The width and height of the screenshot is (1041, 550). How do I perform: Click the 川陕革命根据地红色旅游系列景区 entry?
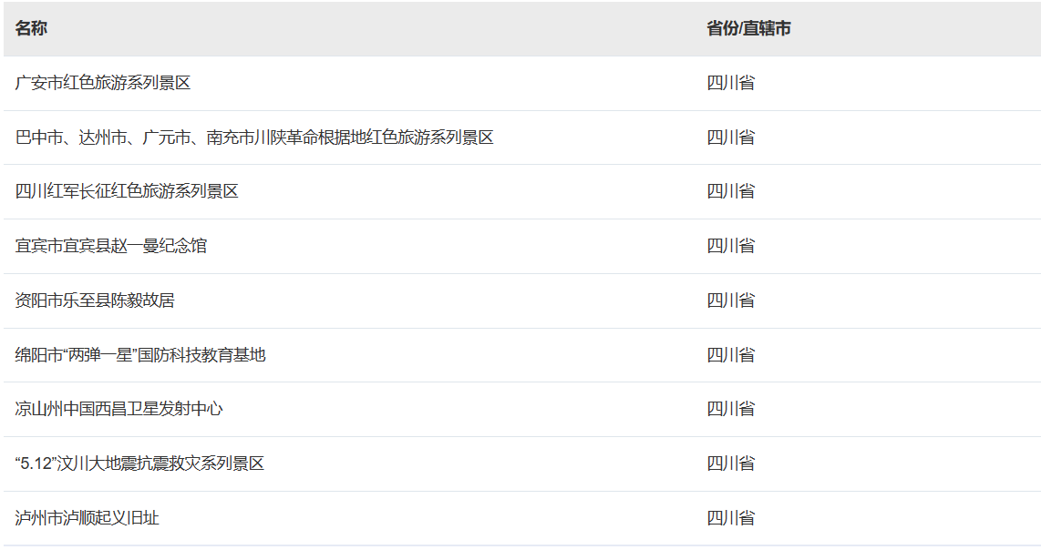click(x=254, y=137)
